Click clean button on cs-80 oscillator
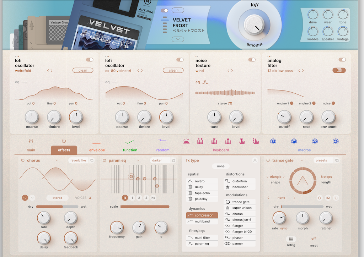The width and height of the screenshot is (364, 257). [173, 70]
